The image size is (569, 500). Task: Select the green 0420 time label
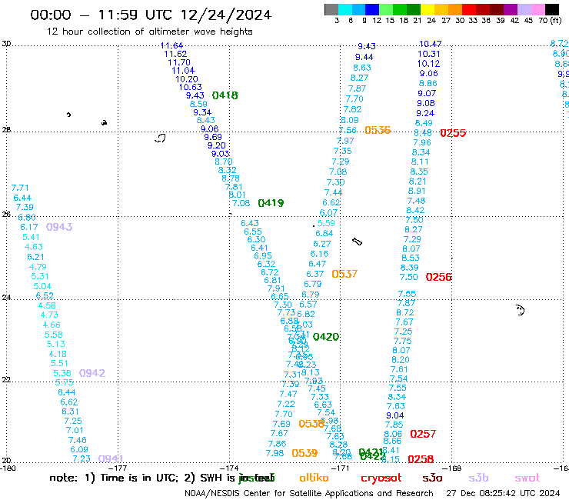[x=326, y=337]
